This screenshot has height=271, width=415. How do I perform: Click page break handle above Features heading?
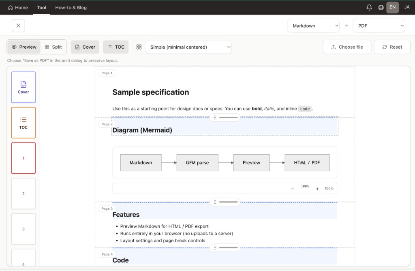[x=225, y=202]
